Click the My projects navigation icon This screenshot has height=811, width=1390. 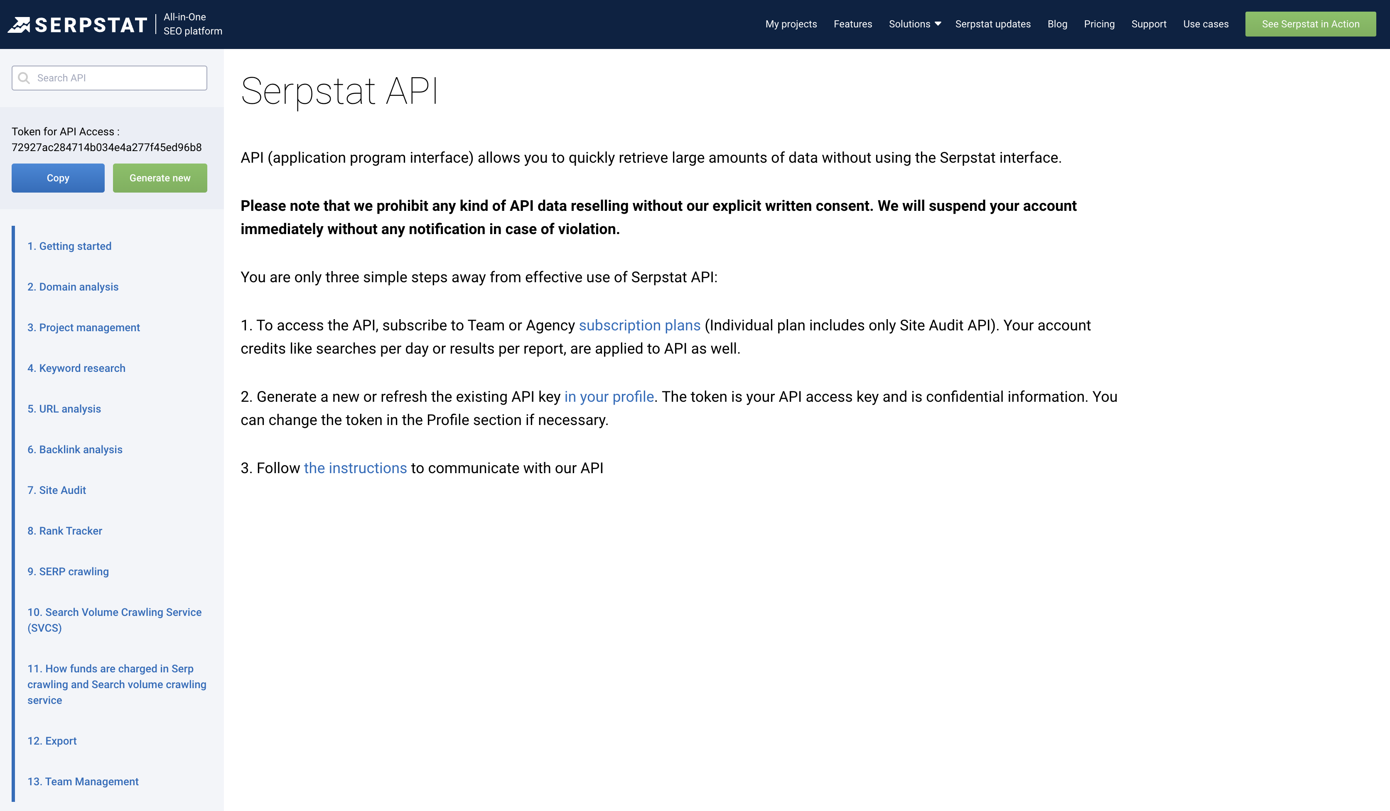click(791, 23)
